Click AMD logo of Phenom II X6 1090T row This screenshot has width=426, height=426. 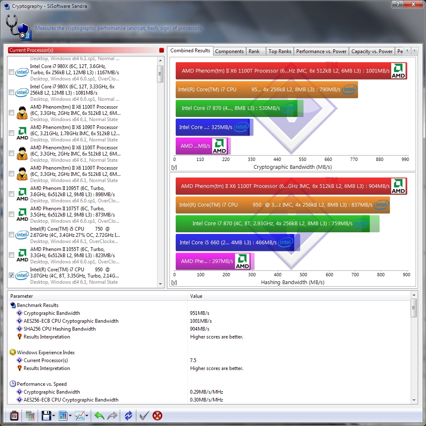coord(22,133)
